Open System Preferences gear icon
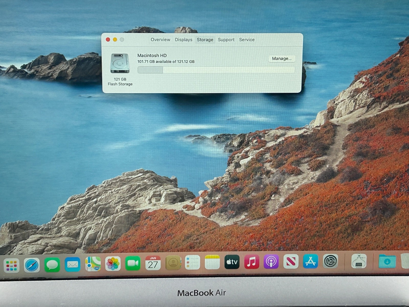 click(330, 261)
